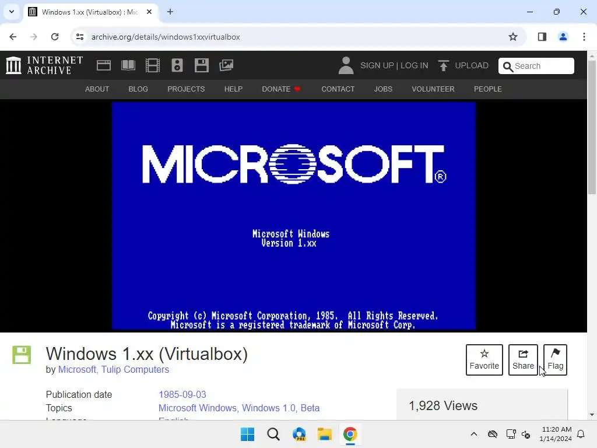Click the Flag button
This screenshot has width=597, height=448.
click(x=555, y=360)
